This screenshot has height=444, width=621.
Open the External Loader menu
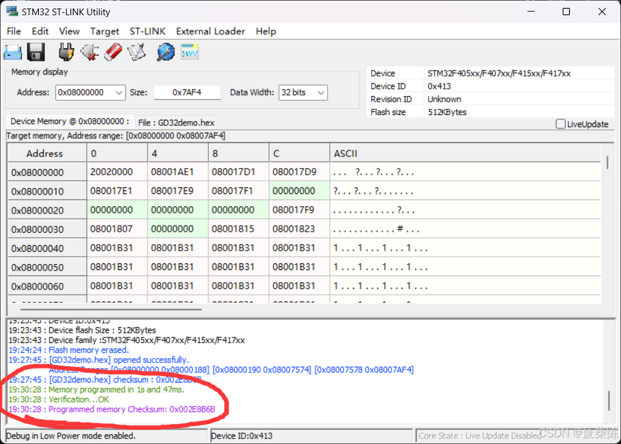coord(211,31)
